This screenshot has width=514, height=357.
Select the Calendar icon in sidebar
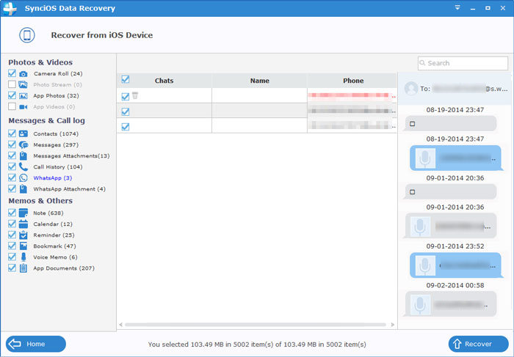[23, 224]
